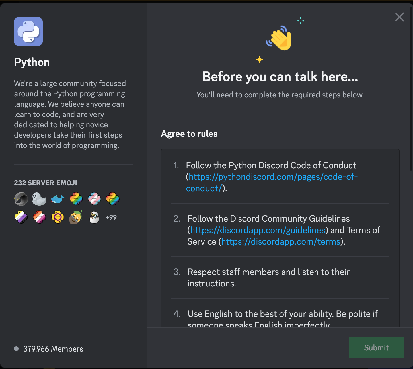Select the teary smiling lemon emoji

coord(76,217)
